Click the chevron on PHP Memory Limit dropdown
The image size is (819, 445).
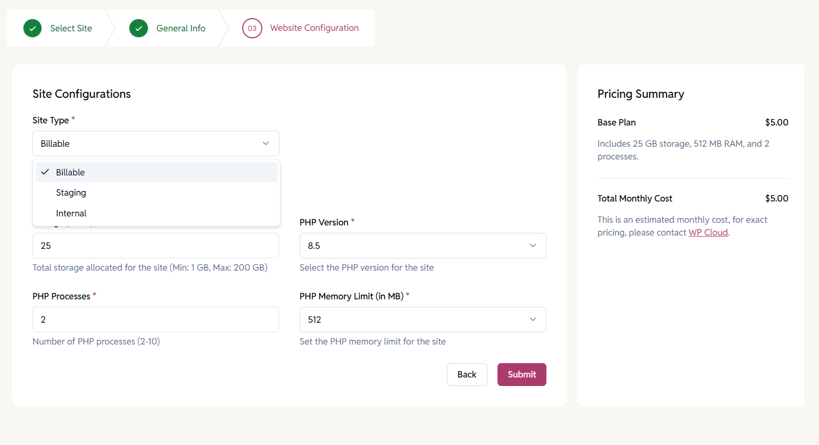click(533, 319)
